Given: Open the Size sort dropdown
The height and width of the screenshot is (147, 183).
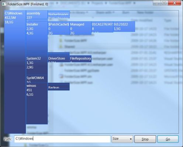Looking at the screenshot, I should click(x=122, y=139).
